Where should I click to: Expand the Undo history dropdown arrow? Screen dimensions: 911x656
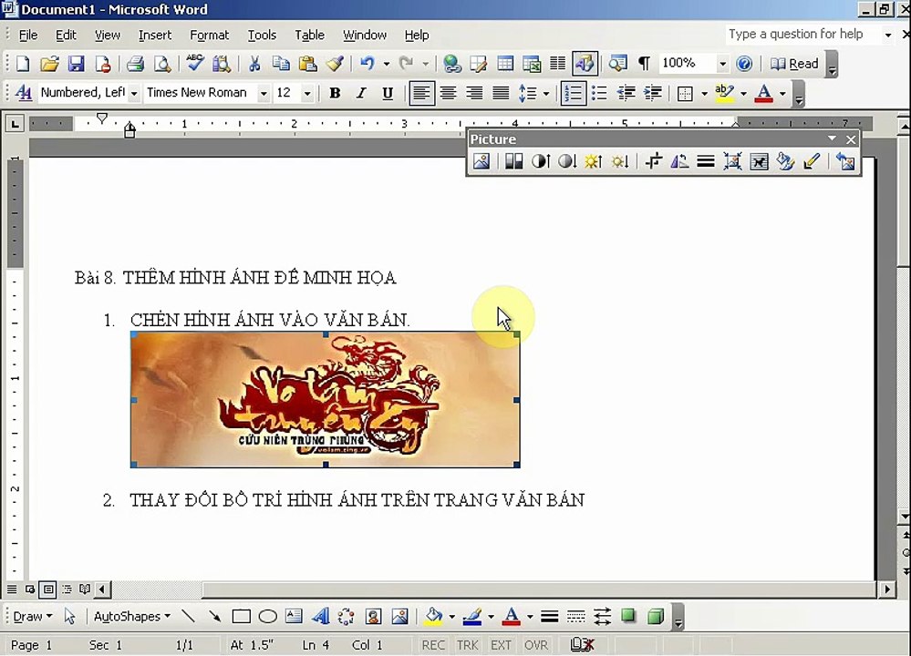coord(387,63)
